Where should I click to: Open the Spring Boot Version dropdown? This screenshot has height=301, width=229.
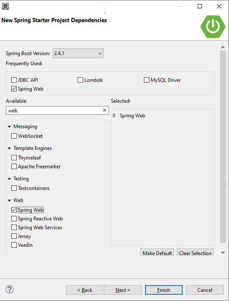[x=78, y=53]
